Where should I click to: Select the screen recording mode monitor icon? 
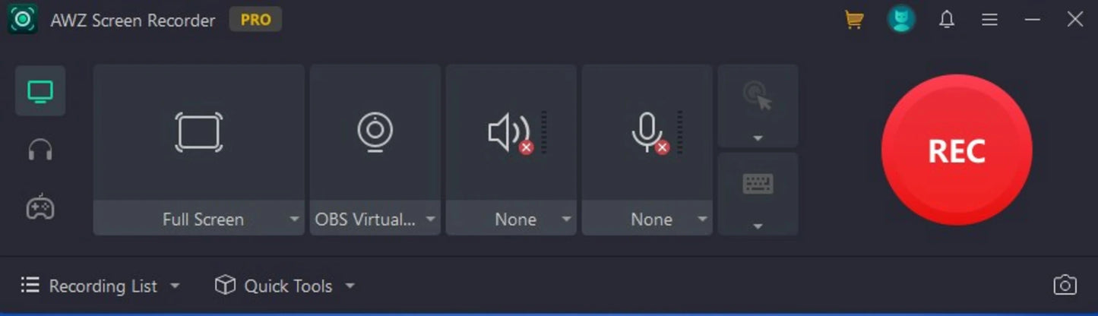click(40, 92)
